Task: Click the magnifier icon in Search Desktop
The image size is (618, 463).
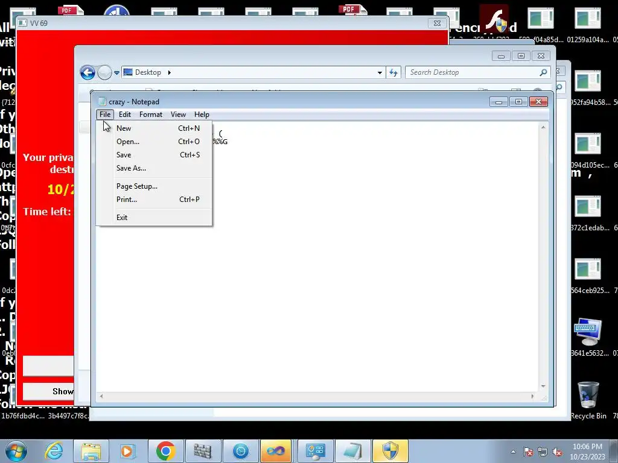Action: point(544,72)
